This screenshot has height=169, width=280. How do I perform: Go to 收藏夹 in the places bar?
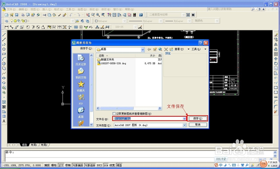click(x=81, y=86)
